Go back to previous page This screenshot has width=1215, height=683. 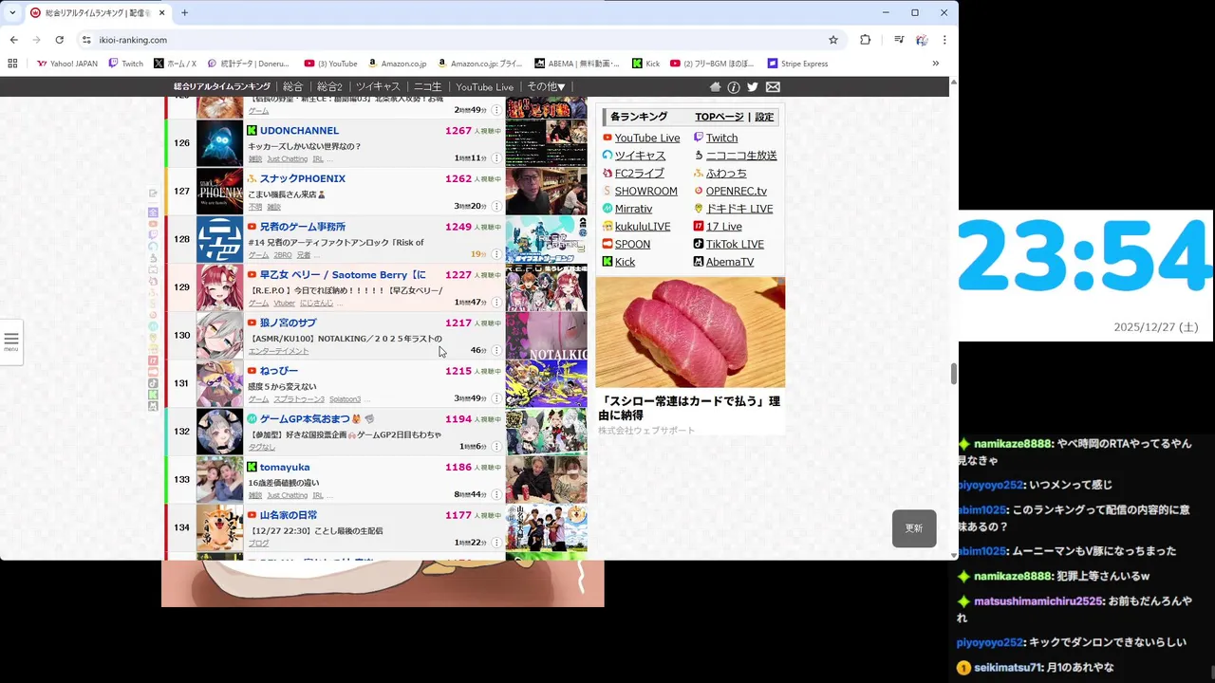[x=13, y=40]
